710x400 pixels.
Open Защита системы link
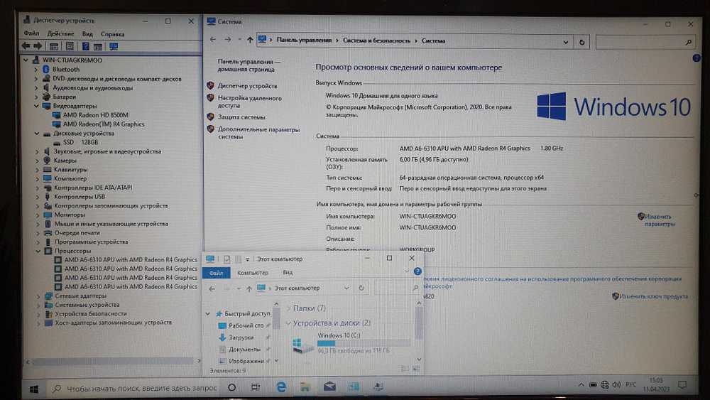click(x=241, y=117)
